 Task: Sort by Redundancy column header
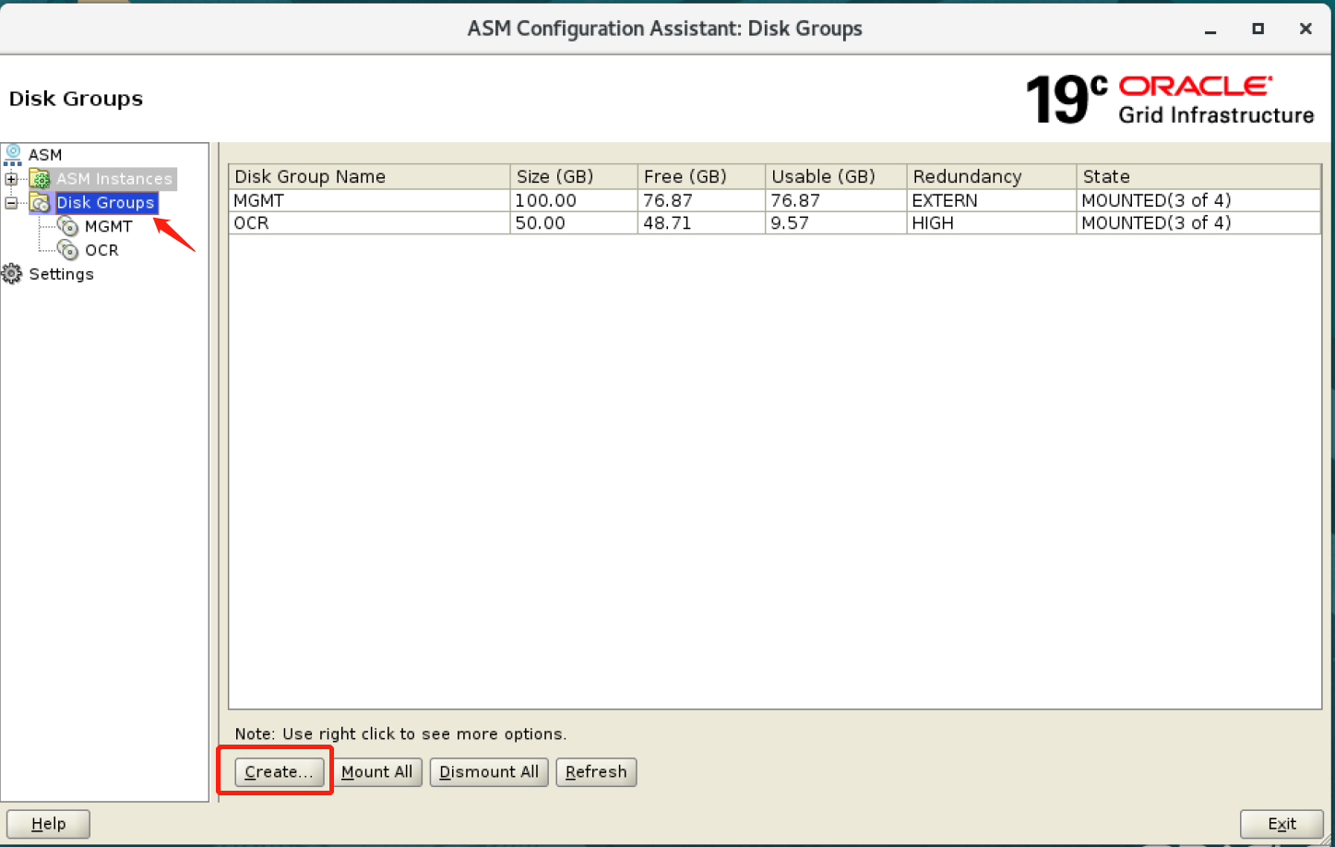pyautogui.click(x=991, y=176)
